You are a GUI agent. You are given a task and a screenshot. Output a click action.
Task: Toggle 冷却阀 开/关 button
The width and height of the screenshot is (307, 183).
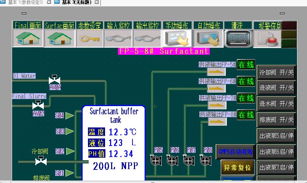coord(276,73)
